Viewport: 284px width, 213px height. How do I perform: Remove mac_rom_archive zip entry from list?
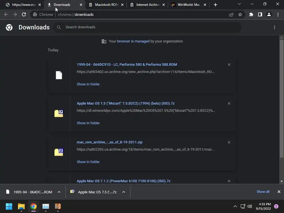[x=229, y=142]
